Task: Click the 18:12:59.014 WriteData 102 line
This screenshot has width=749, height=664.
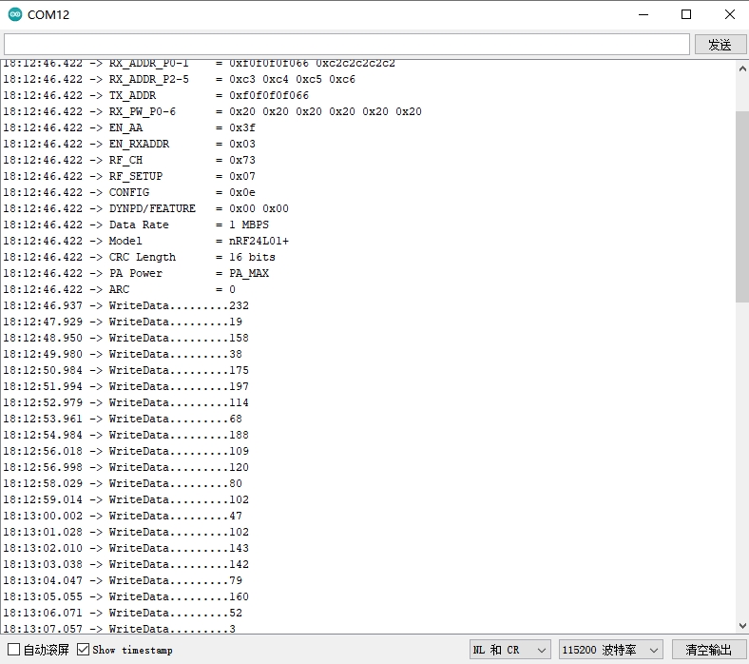Action: point(126,500)
